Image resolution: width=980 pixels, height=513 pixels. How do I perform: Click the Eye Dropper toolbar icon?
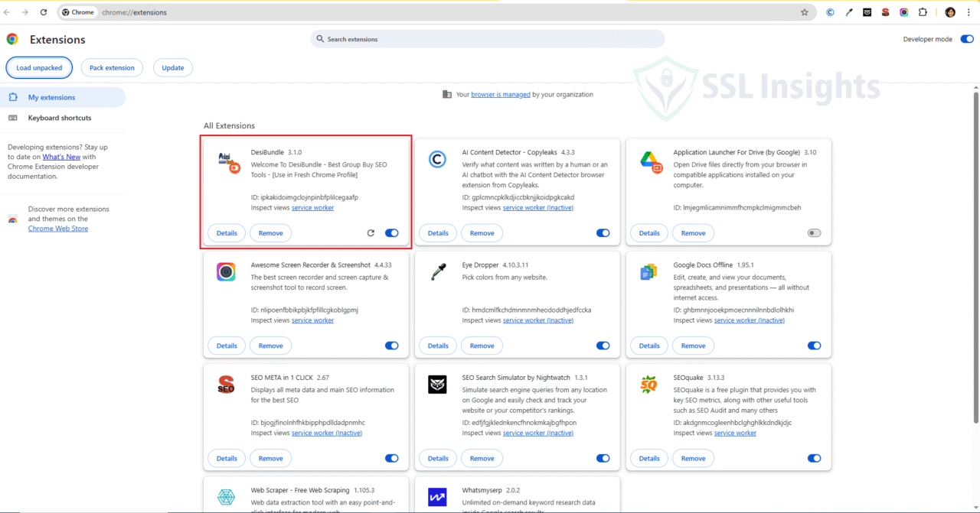pos(848,12)
